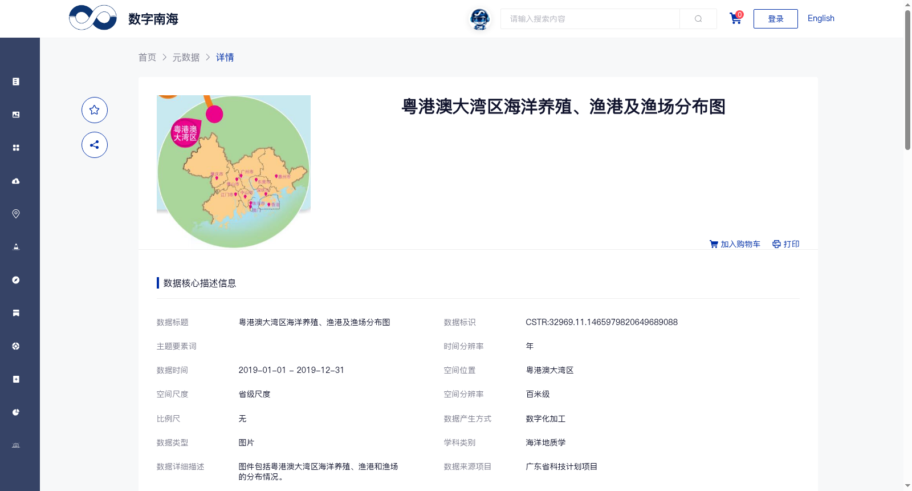The image size is (912, 491).
Task: Click the 年 time resolution value
Action: pos(530,346)
